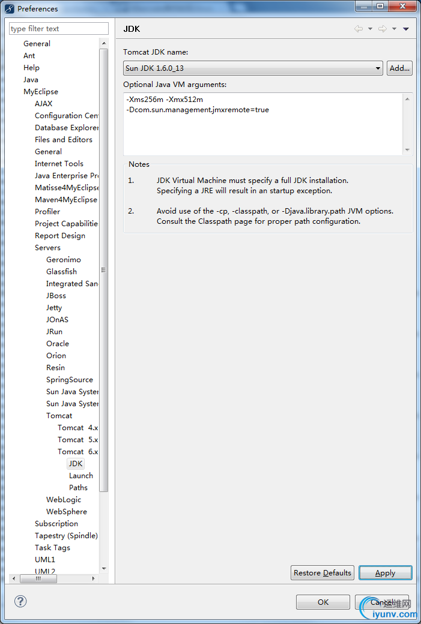Select the Report Design node
This screenshot has height=624, width=421.
pos(59,235)
